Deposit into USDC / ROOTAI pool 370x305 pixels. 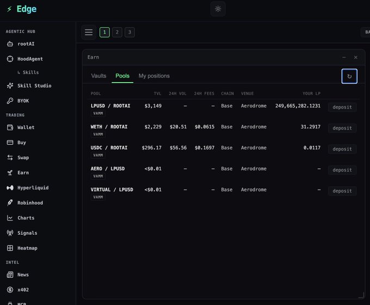[342, 149]
